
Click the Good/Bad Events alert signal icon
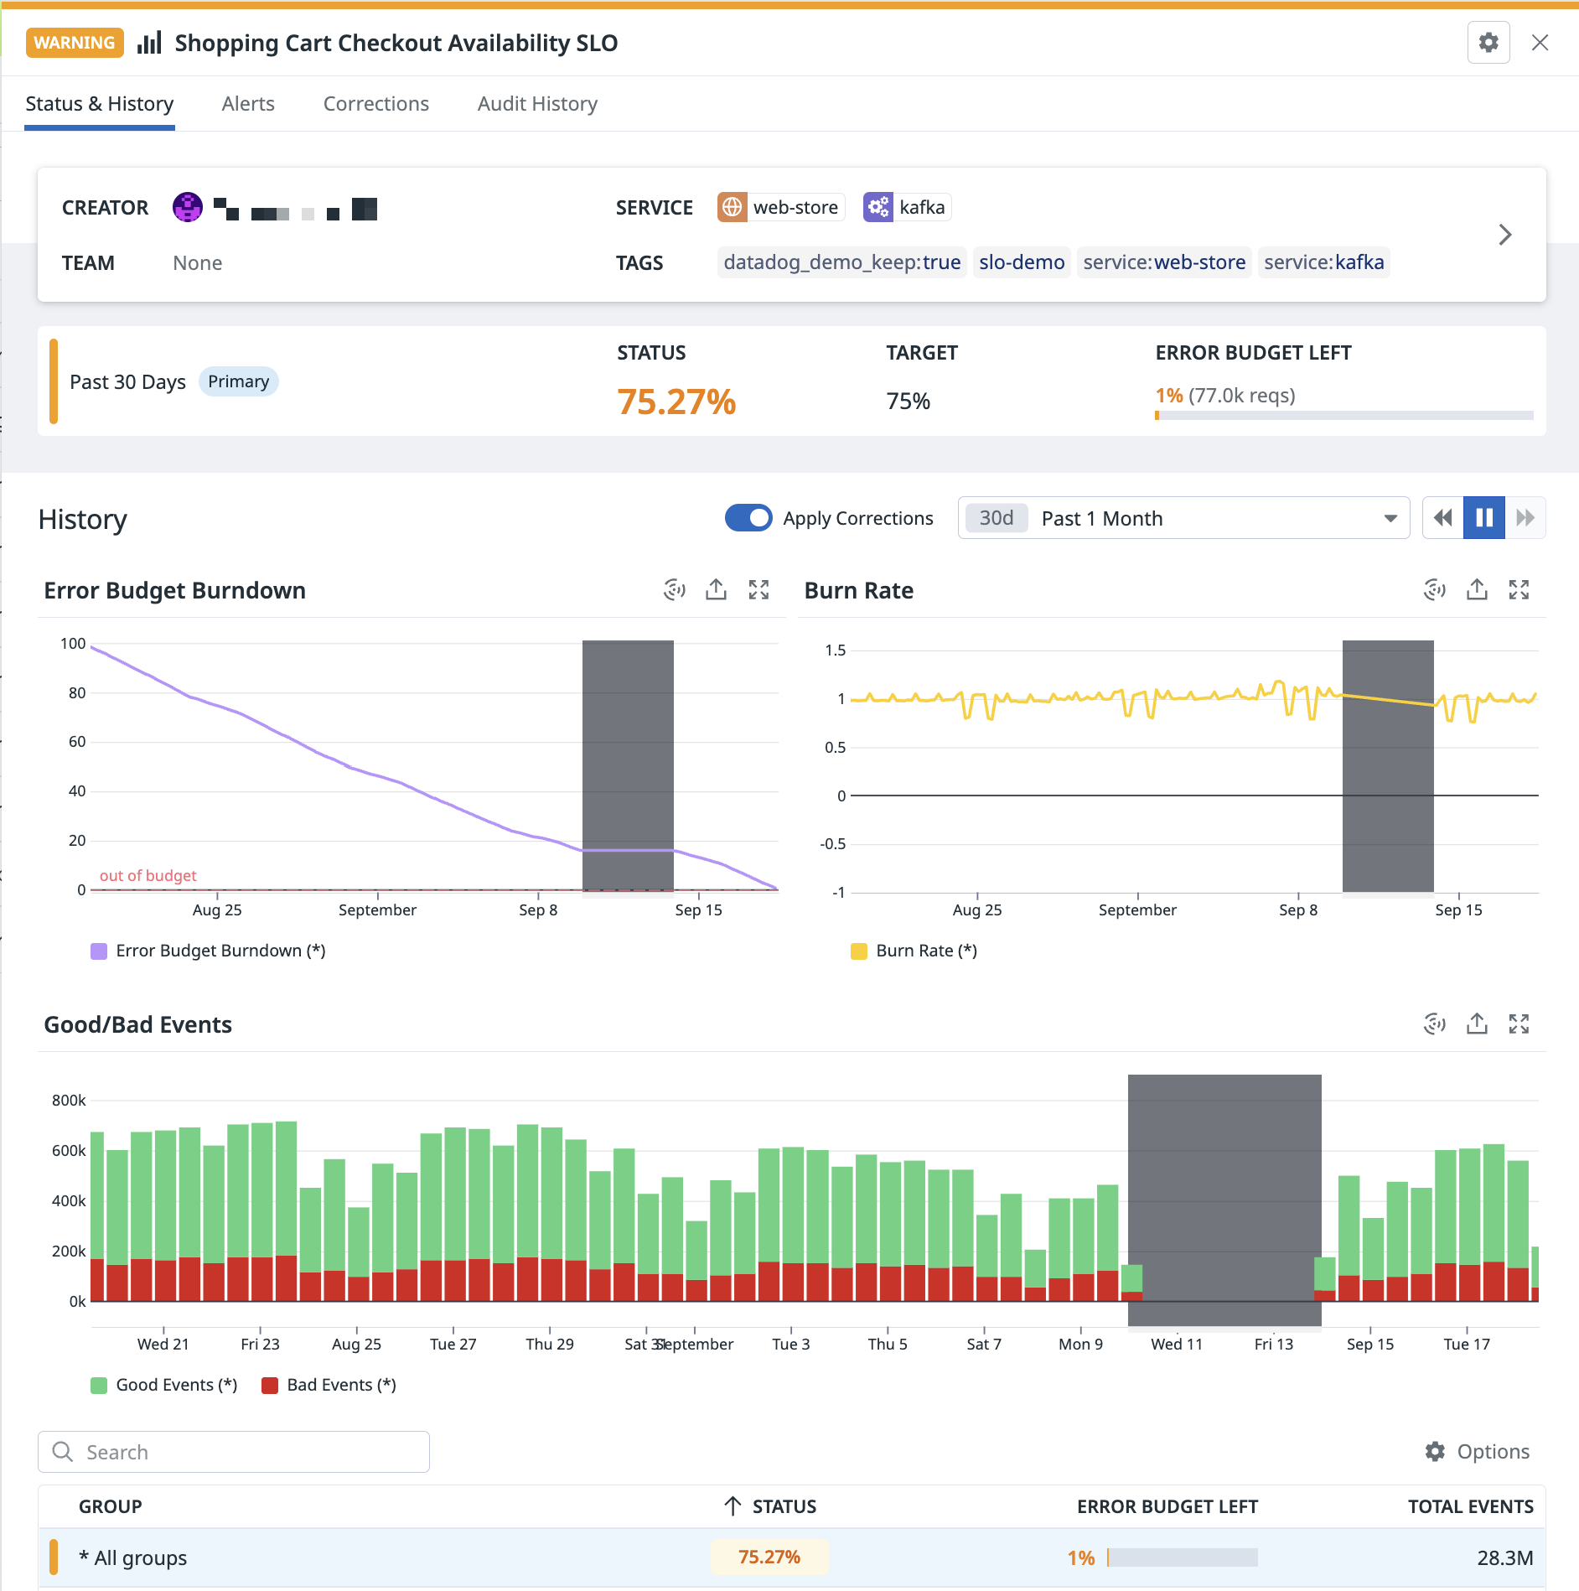tap(1435, 1024)
